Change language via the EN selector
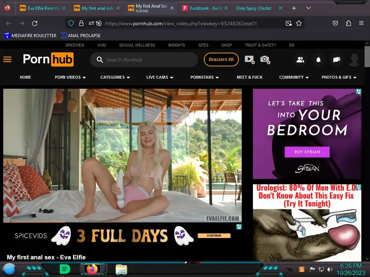 [x=292, y=45]
